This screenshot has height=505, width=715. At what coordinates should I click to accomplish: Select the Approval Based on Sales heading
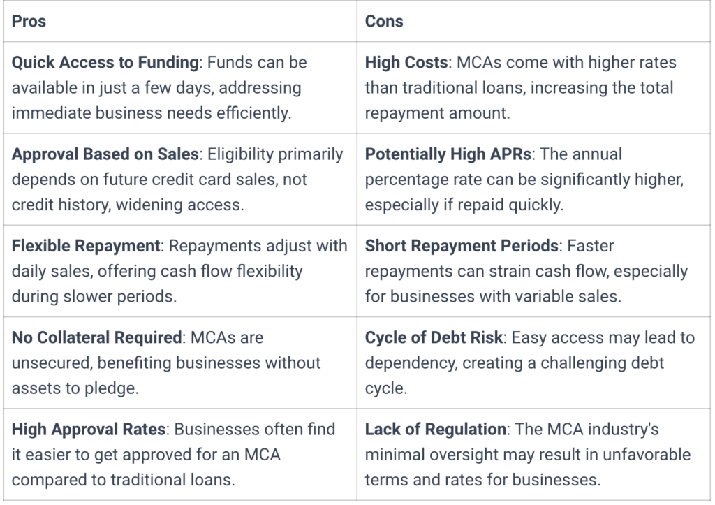click(x=105, y=154)
